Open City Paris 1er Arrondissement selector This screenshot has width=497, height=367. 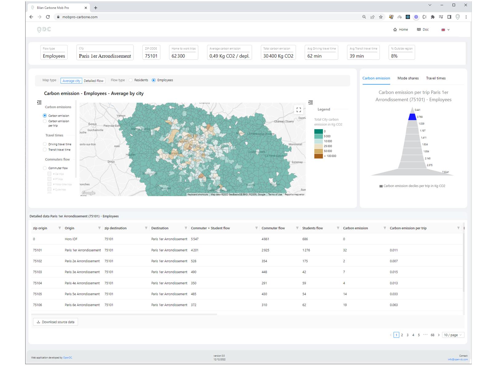point(105,53)
